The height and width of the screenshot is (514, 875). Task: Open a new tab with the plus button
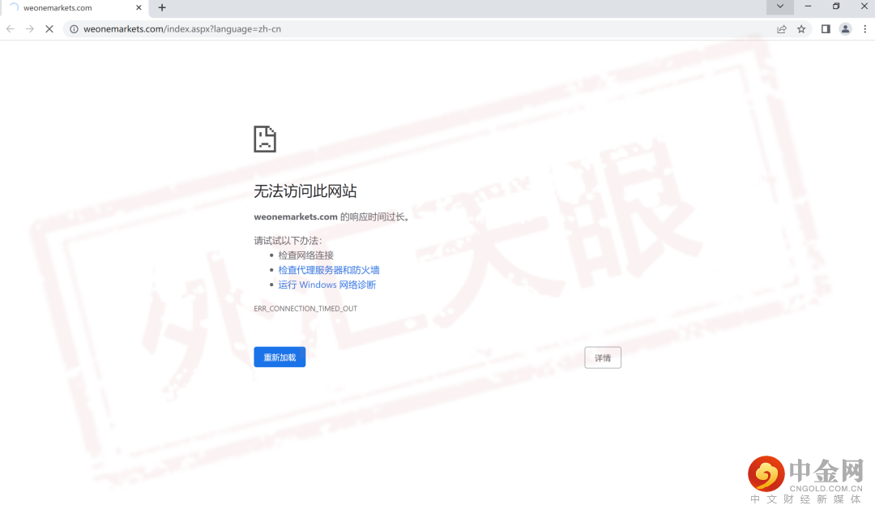point(160,8)
